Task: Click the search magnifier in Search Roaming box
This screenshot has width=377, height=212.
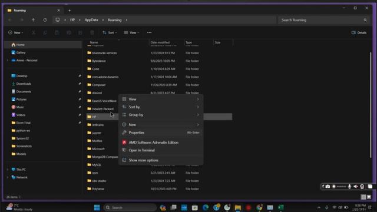Action: pos(365,20)
